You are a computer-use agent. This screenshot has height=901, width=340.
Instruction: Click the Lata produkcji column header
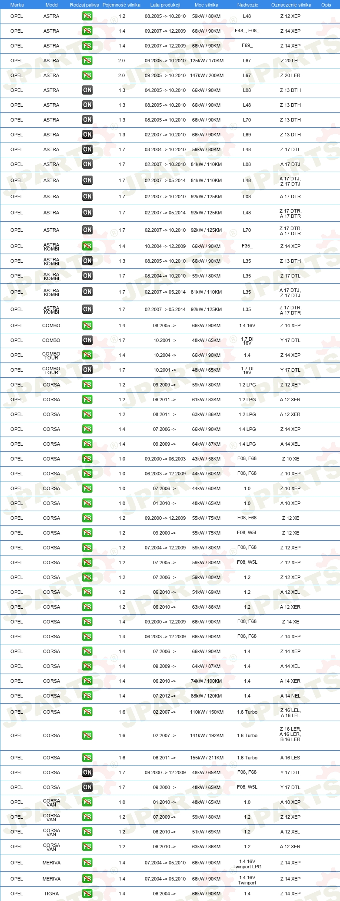click(165, 5)
